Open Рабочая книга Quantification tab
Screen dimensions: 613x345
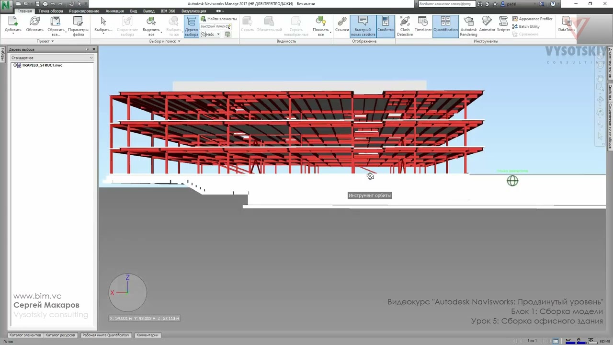[105, 335]
